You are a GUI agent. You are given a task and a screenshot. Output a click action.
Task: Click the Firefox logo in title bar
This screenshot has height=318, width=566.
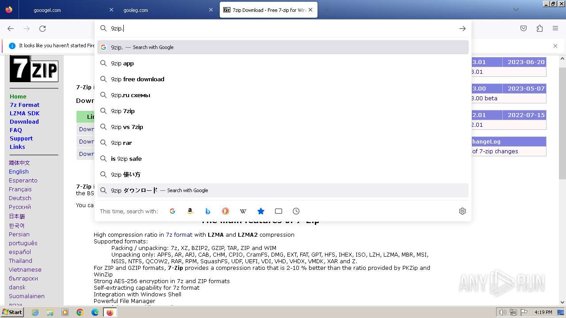click(9, 10)
